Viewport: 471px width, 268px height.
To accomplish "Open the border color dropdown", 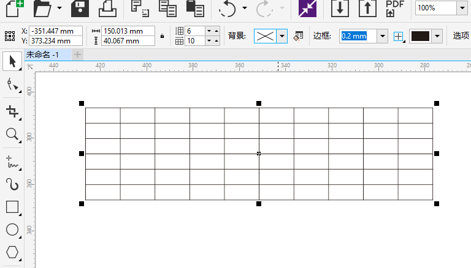I will [x=437, y=36].
